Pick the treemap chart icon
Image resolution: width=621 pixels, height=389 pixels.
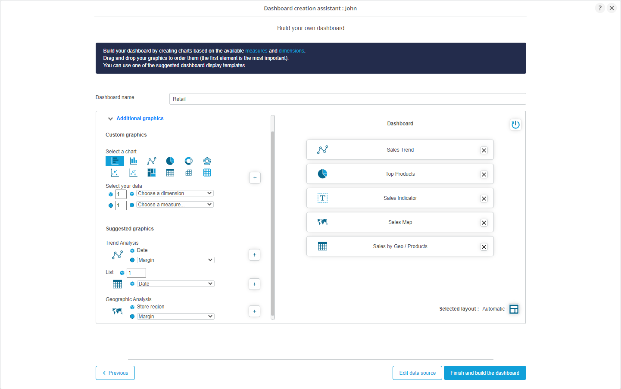click(x=152, y=173)
